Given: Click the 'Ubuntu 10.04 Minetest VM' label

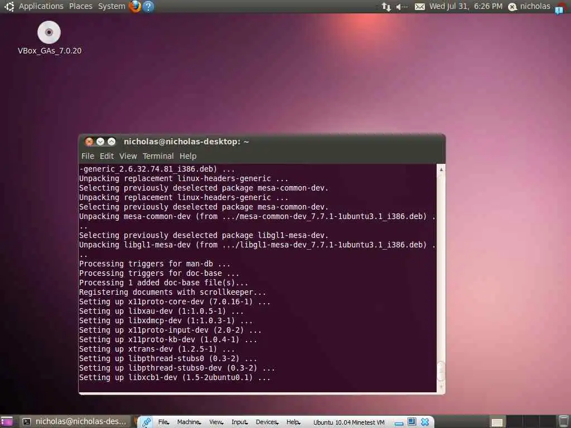Looking at the screenshot, I should click(349, 422).
